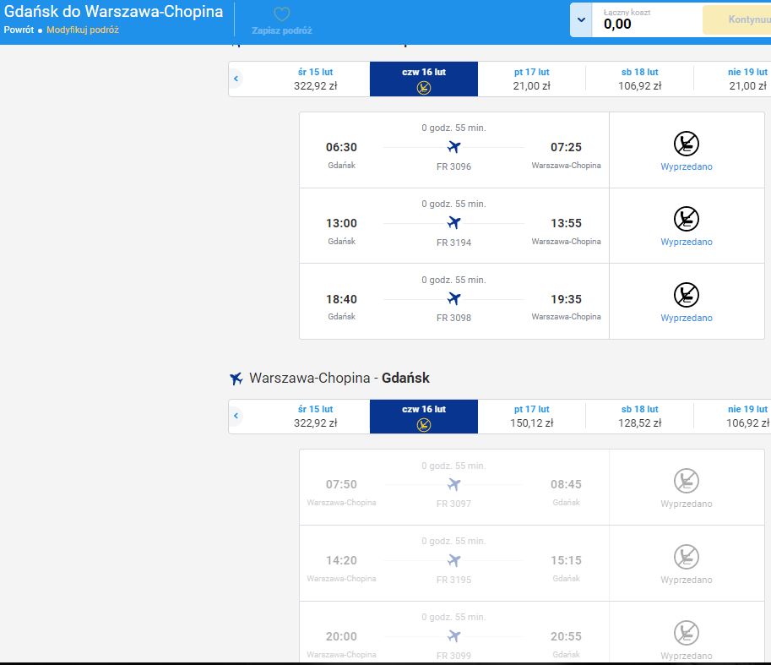Click Wyprzedano link for the 18:40 flight

pos(687,319)
